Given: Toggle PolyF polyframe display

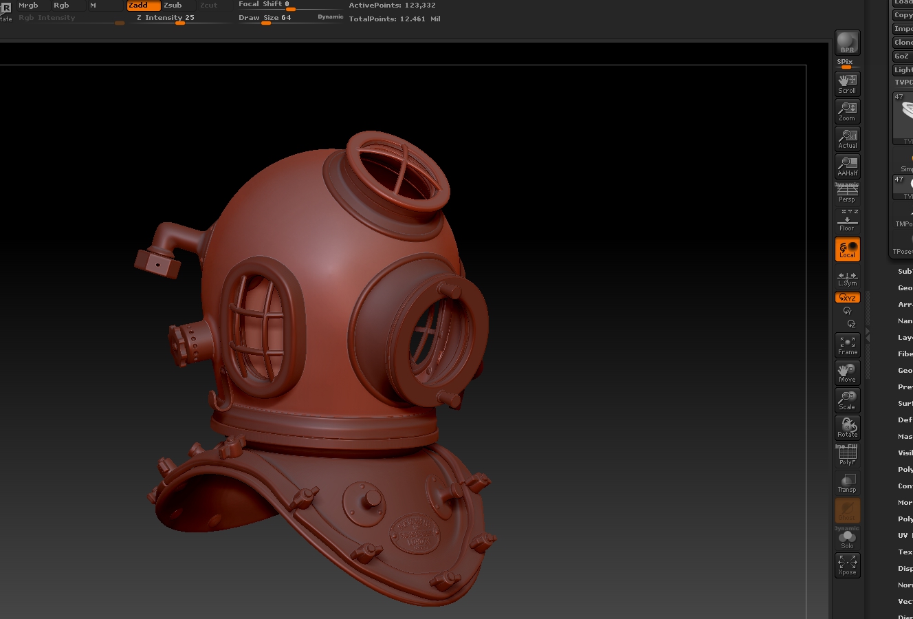Looking at the screenshot, I should (x=847, y=455).
